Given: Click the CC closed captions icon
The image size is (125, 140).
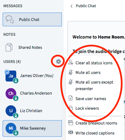Looking at the screenshot, I should [71, 133].
